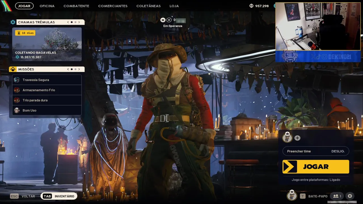This screenshot has height=204, width=363.
Task: Open the Combatente tab
Action: point(76,6)
